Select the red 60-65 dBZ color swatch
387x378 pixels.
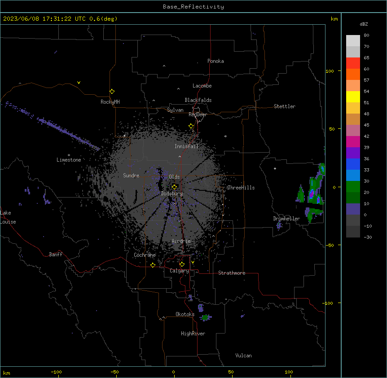pyautogui.click(x=353, y=63)
